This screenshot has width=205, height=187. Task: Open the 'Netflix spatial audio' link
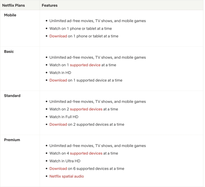pos(67,176)
